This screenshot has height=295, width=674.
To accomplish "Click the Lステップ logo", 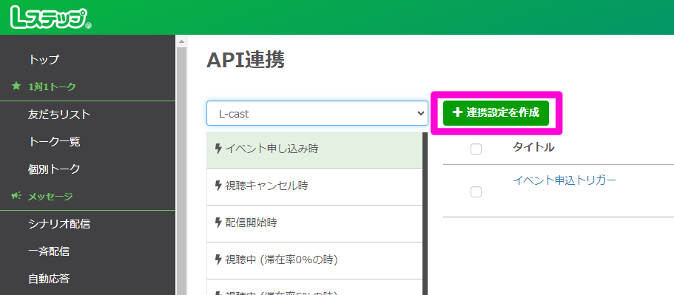I will pos(51,18).
